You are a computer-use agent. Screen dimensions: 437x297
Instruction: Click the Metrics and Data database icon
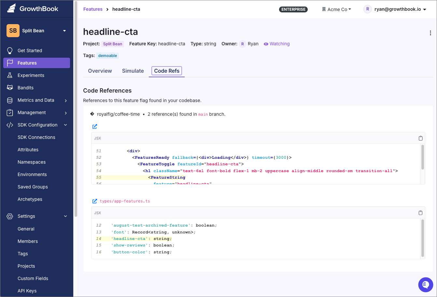10,100
